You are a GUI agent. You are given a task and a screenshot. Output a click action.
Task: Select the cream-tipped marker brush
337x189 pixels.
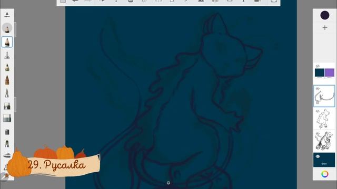[7, 67]
